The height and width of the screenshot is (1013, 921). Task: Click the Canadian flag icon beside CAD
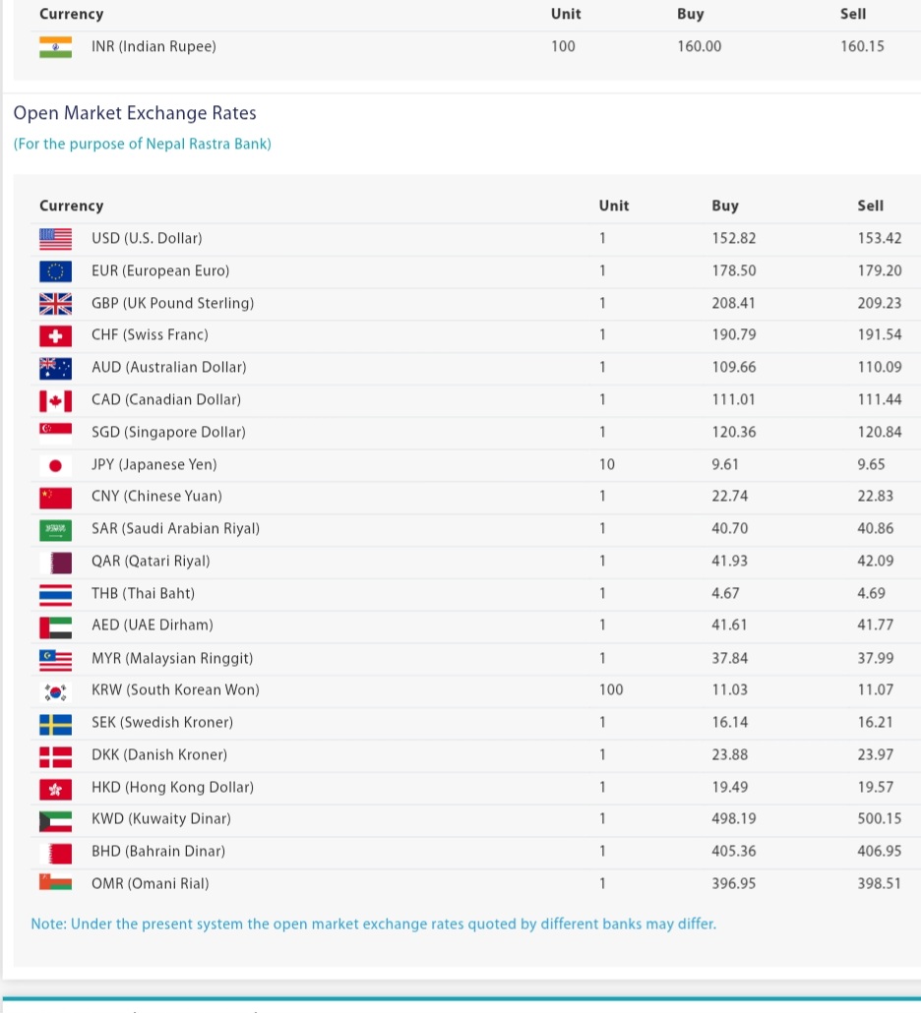[x=55, y=400]
